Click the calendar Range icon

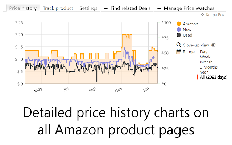(x=179, y=52)
